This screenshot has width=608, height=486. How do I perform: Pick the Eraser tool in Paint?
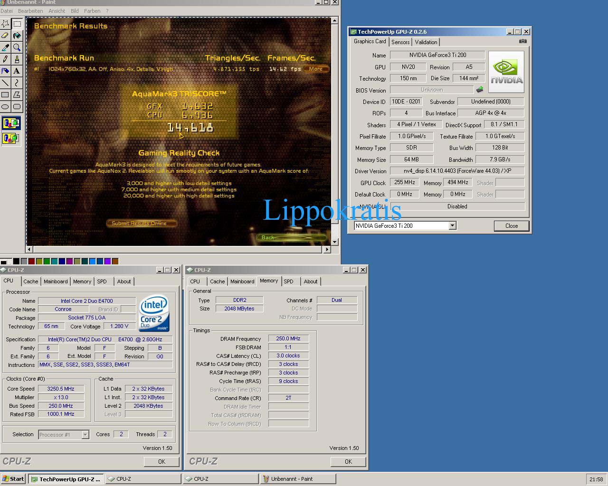pos(5,35)
